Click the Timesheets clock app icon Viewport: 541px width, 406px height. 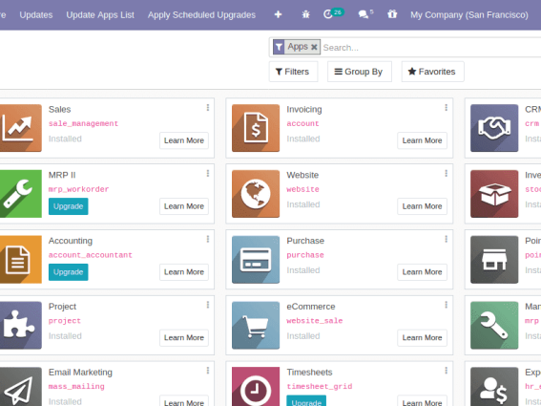(256, 387)
